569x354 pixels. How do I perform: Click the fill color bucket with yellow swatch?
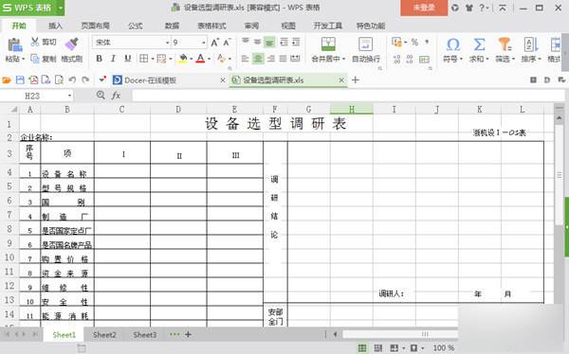coord(183,59)
